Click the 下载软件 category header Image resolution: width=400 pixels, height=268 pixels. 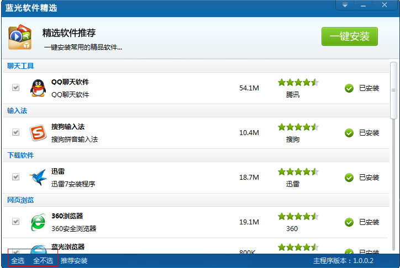[x=20, y=156]
